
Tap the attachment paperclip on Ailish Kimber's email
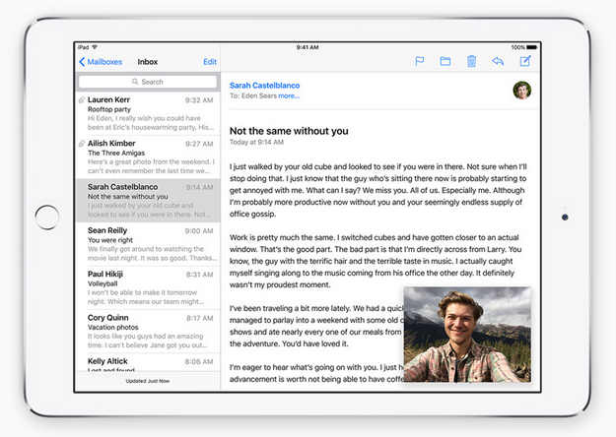click(82, 144)
